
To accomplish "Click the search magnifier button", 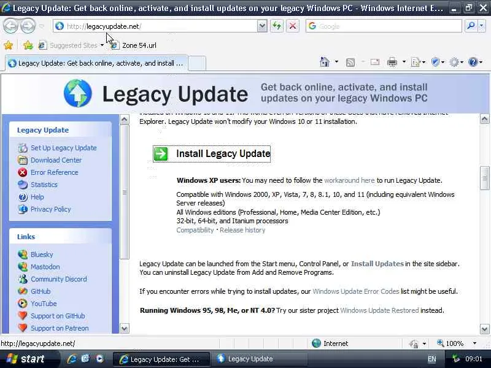I will (x=471, y=26).
